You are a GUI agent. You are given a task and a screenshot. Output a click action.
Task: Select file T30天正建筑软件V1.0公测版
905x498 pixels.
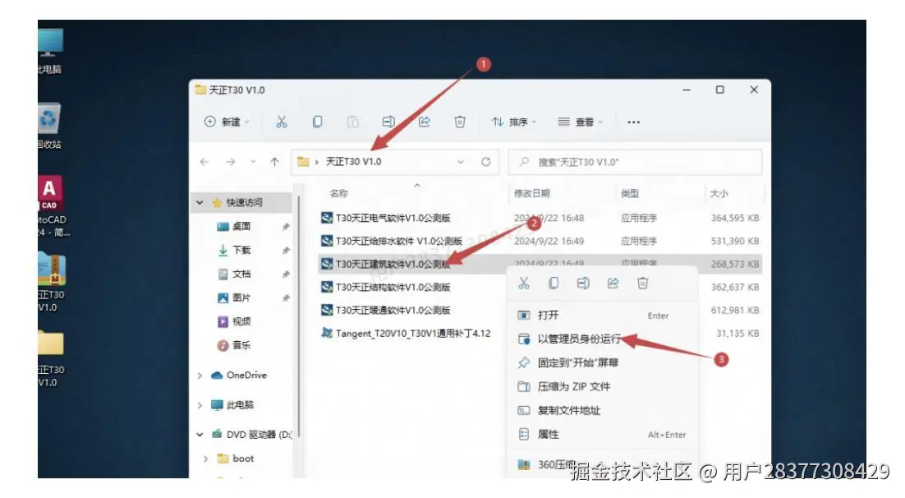point(393,264)
